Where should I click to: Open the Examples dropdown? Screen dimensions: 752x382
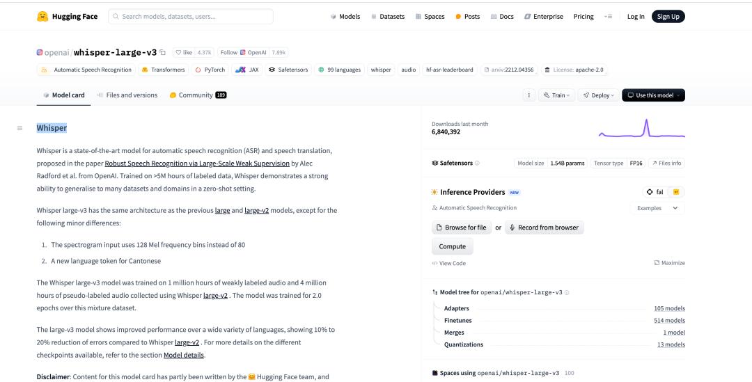tap(657, 208)
